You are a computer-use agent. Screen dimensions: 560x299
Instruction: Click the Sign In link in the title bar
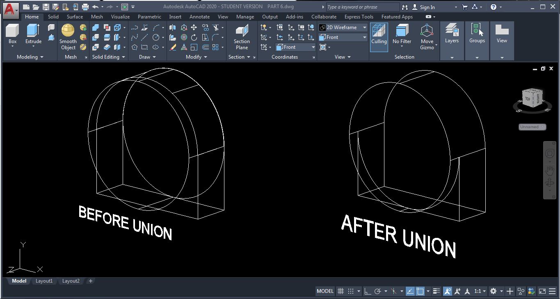coord(427,7)
